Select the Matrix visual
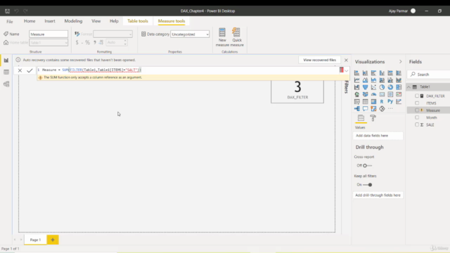 click(373, 101)
